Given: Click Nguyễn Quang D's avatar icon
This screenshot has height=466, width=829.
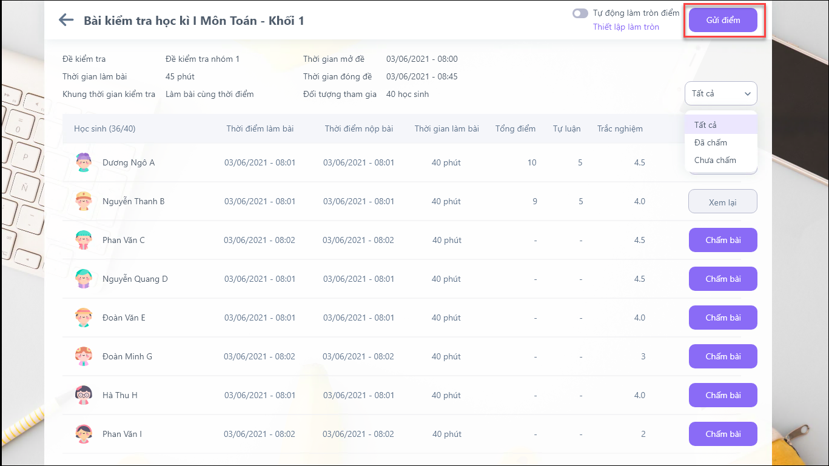Looking at the screenshot, I should click(x=83, y=279).
